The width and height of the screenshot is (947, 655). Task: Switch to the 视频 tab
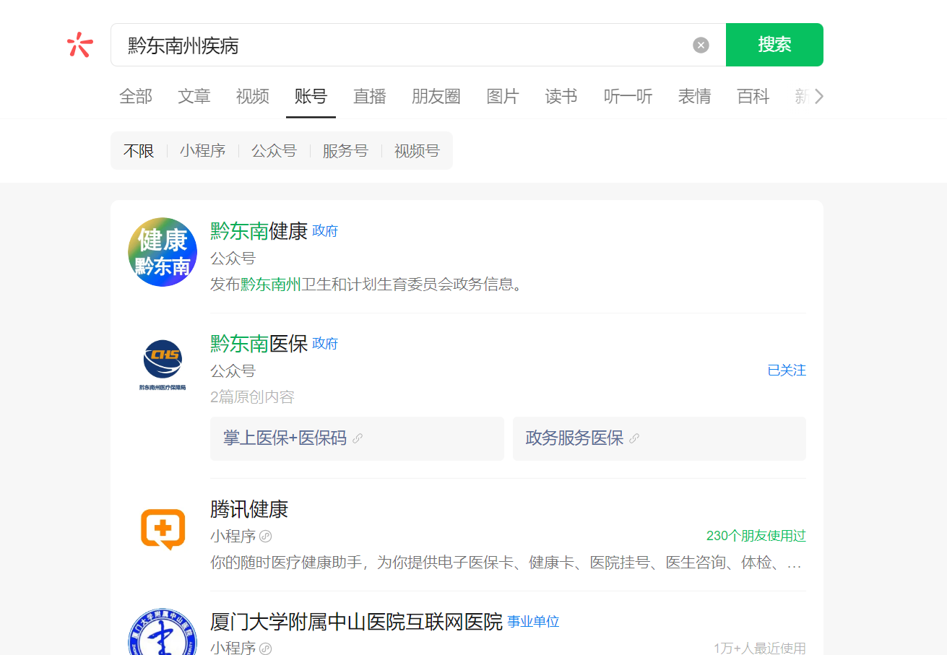[253, 97]
